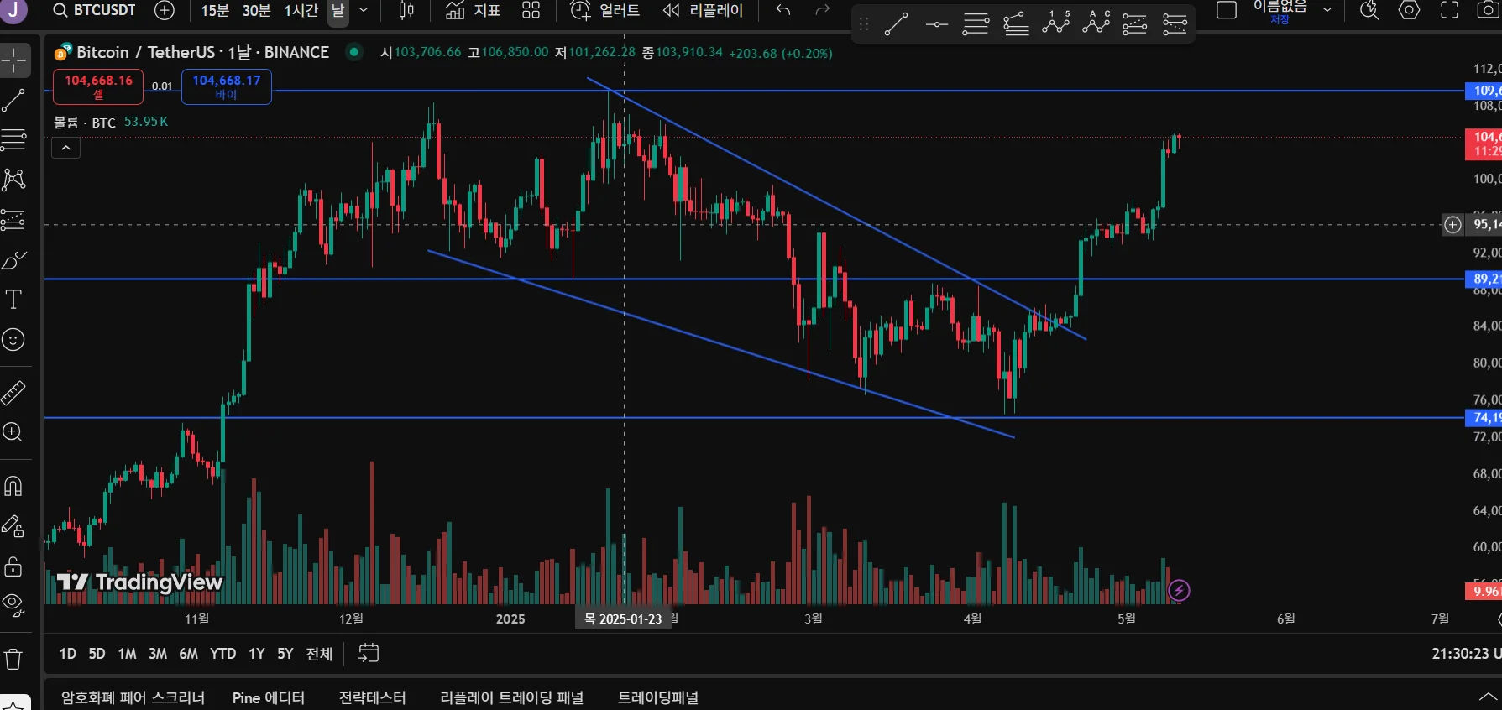
Task: Open the go to date calendar icon
Action: pos(369,653)
